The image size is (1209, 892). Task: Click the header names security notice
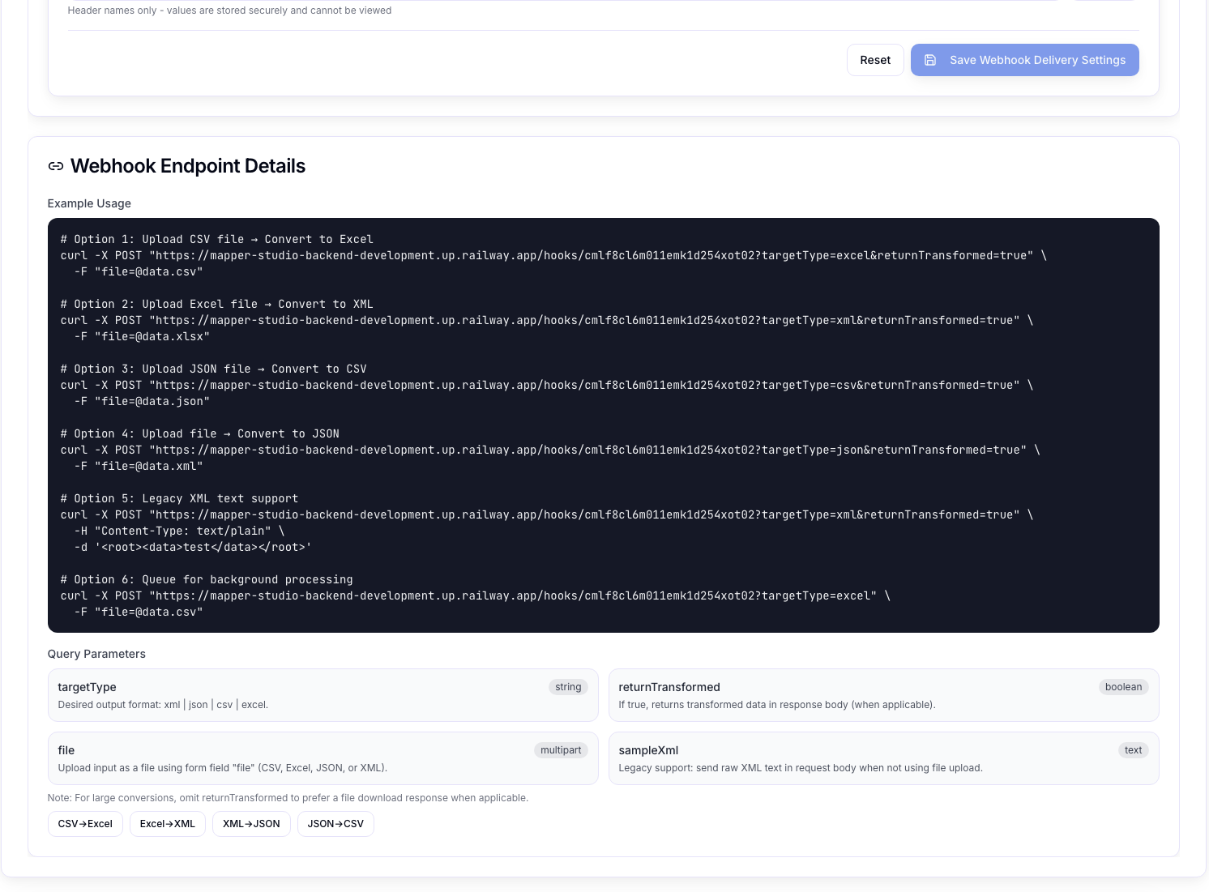coord(229,11)
